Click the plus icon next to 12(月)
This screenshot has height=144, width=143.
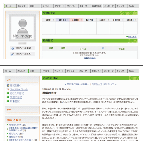tap(95, 20)
